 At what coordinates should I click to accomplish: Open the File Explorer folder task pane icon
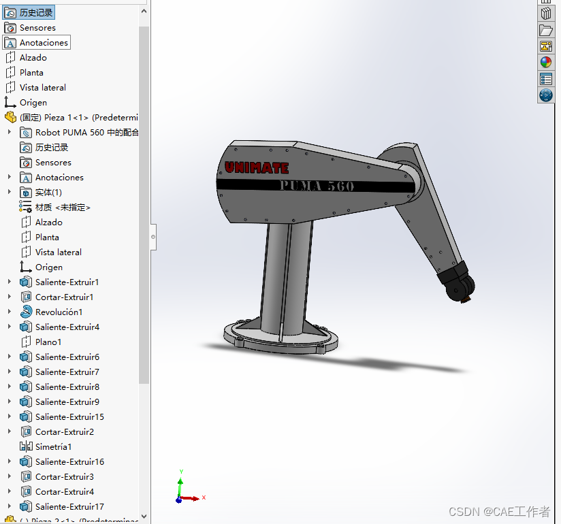[x=545, y=30]
